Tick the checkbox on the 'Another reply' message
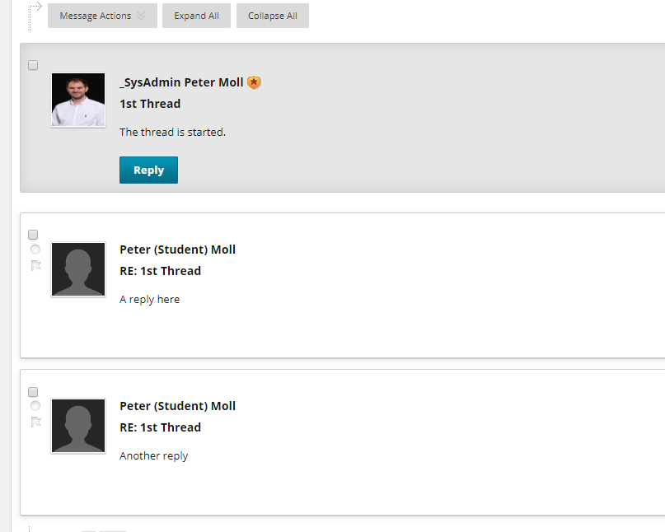The width and height of the screenshot is (665, 532). point(33,392)
